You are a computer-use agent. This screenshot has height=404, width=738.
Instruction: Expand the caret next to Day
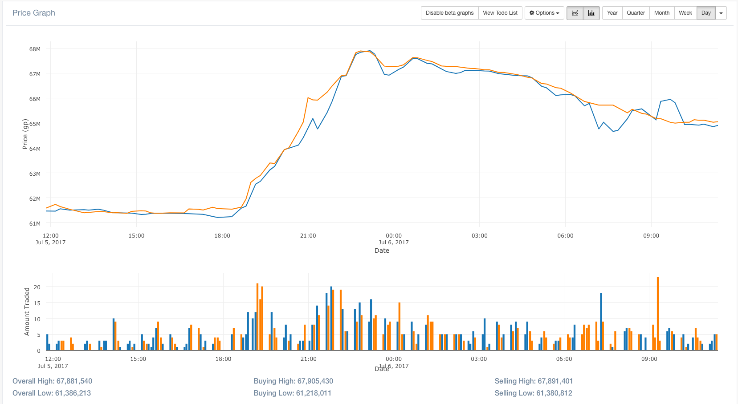721,13
